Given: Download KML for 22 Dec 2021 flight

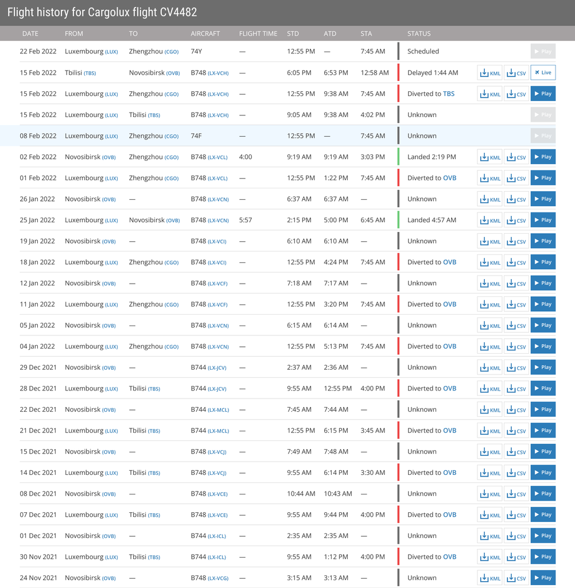Looking at the screenshot, I should coord(490,409).
